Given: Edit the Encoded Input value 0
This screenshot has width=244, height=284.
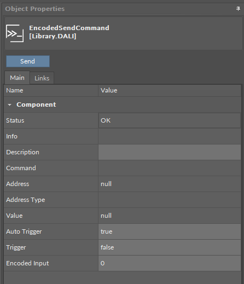Looking at the screenshot, I should coord(170,263).
